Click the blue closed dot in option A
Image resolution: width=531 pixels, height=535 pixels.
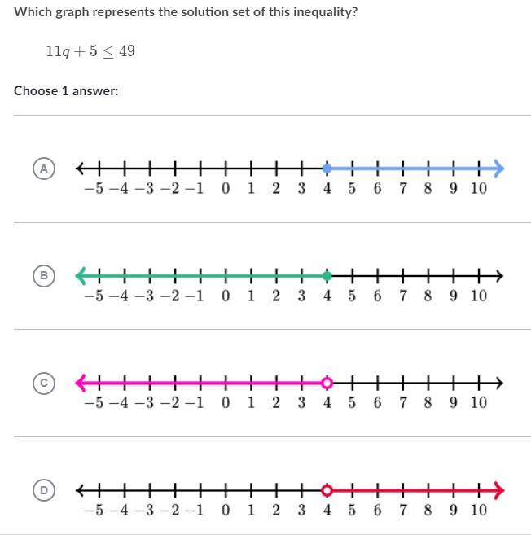(x=327, y=169)
